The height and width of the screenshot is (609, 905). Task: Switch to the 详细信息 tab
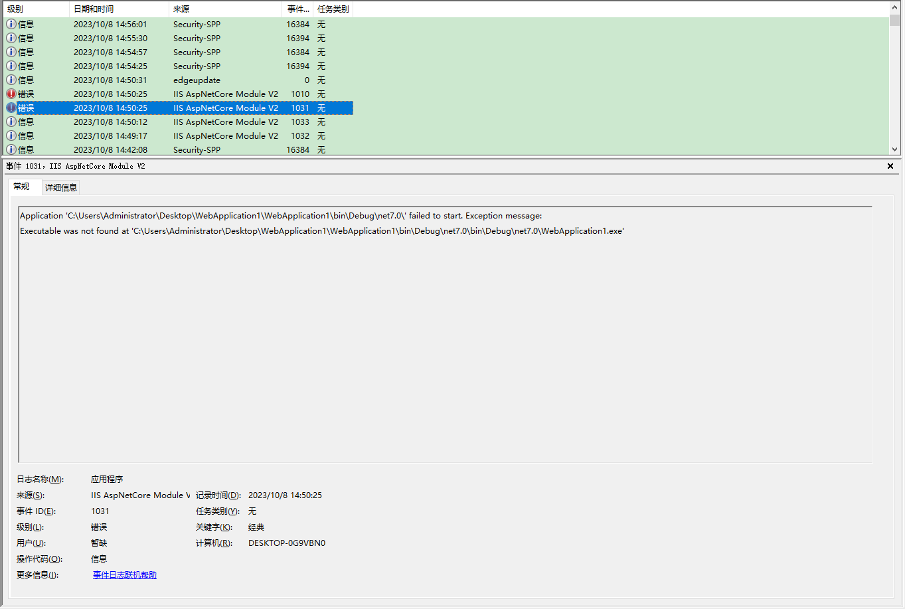[61, 188]
